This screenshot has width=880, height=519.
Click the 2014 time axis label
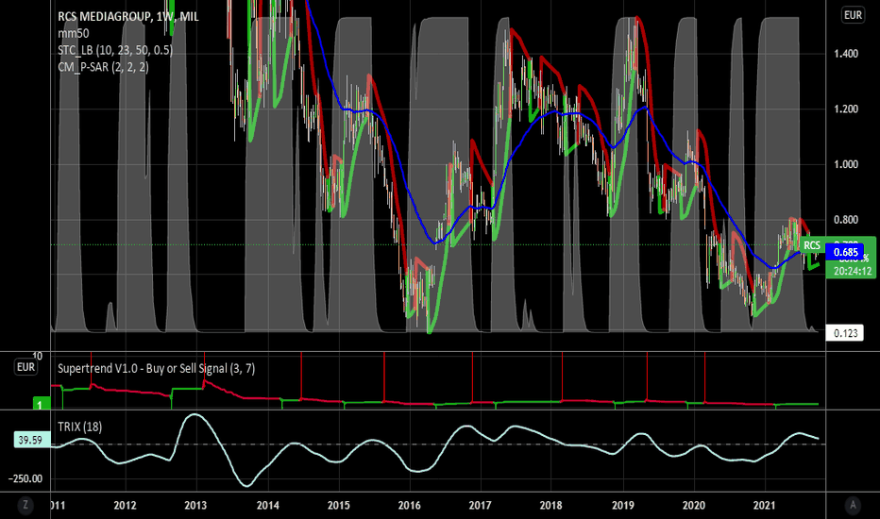point(268,506)
